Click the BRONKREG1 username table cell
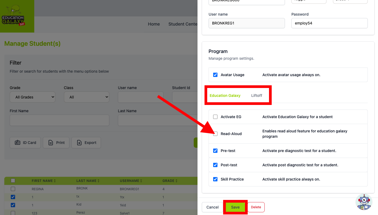The height and width of the screenshot is (215, 378). [130, 189]
